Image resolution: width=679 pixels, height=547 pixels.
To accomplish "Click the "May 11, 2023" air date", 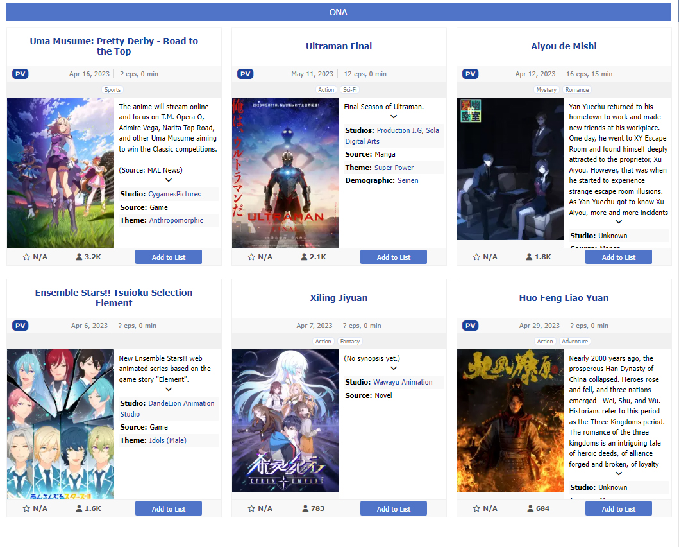I will (x=312, y=74).
